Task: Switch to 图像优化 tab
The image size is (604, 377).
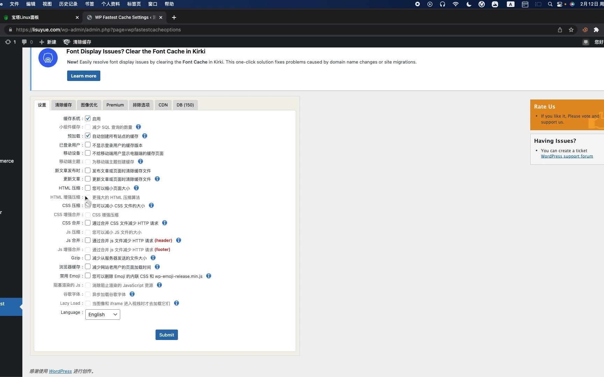Action: click(89, 105)
